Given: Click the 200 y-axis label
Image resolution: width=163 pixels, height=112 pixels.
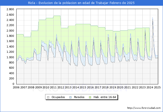Looking at the screenshot, I should pyautogui.click(x=11, y=79).
